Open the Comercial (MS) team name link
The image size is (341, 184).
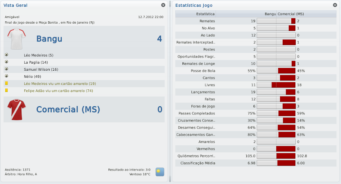click(68, 109)
